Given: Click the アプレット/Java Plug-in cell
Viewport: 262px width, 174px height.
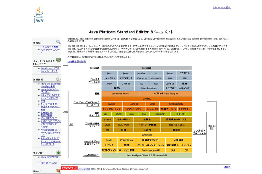Looking at the screenshot, I should (165, 94).
